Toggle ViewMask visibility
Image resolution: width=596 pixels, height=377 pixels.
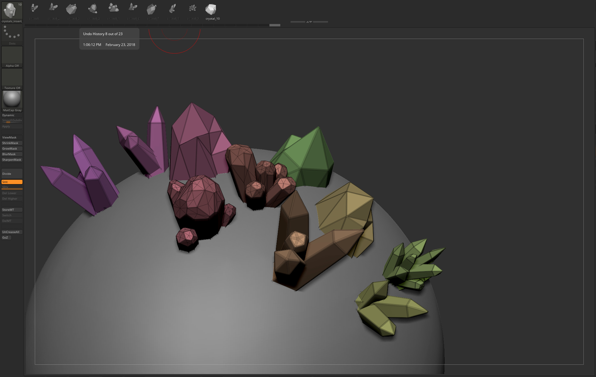coord(12,138)
